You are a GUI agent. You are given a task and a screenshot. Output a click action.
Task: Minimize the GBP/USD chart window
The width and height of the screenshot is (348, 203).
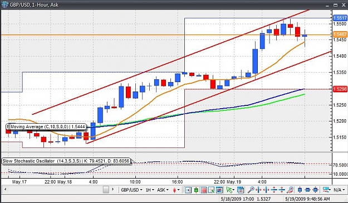point(327,6)
